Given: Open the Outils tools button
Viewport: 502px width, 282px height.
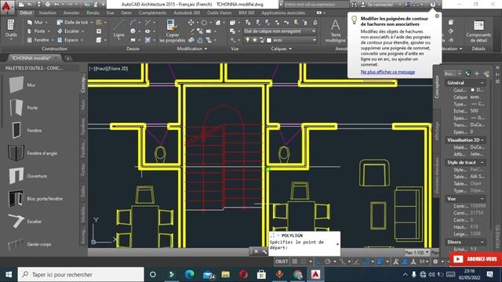Looking at the screenshot, I should (10, 29).
